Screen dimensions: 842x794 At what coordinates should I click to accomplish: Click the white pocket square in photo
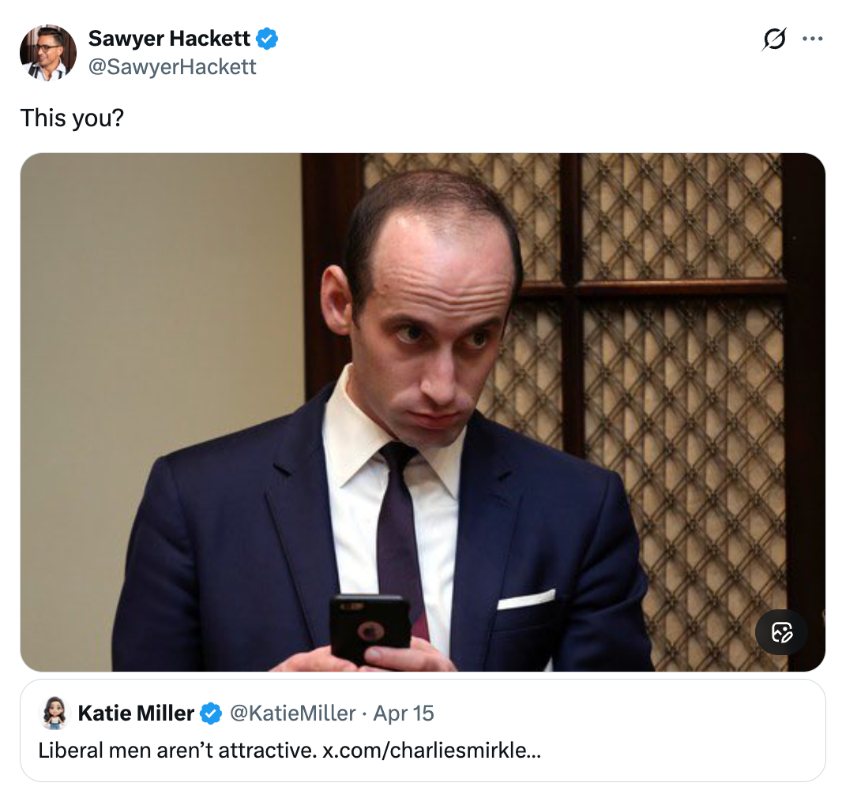[525, 600]
